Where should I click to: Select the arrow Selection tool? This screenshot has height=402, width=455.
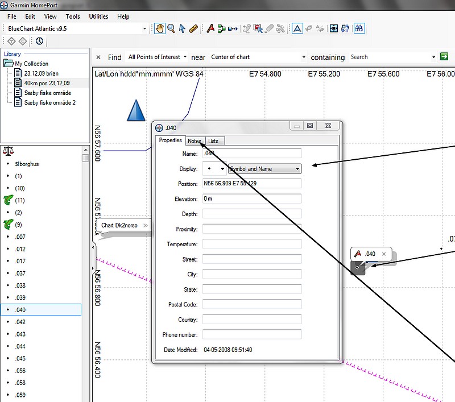(x=182, y=28)
